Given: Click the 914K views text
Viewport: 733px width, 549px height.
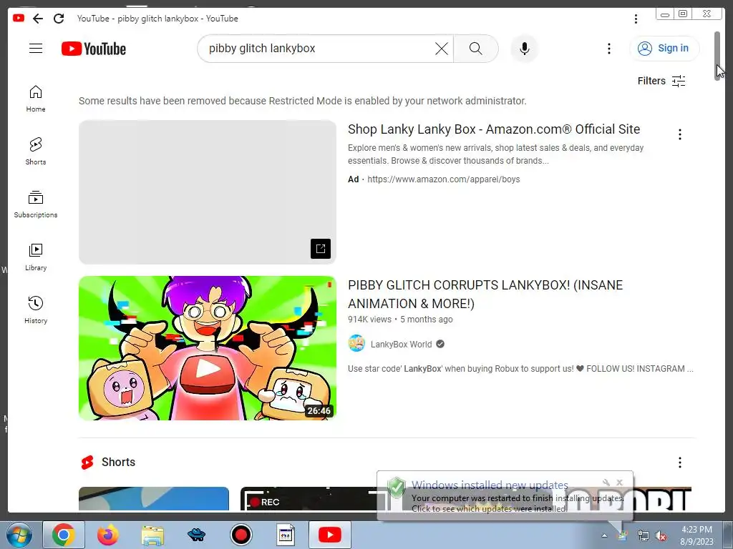Looking at the screenshot, I should pos(370,320).
